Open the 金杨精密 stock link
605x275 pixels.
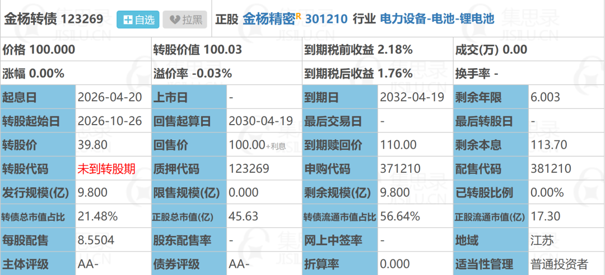coord(269,19)
